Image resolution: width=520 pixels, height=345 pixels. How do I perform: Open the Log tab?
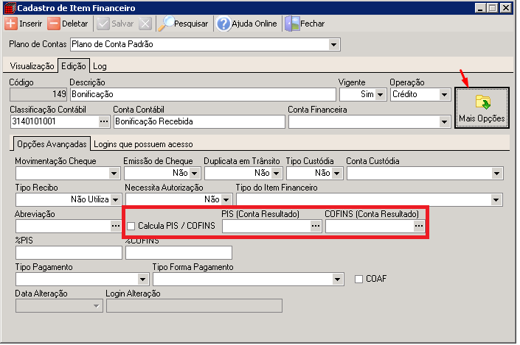(x=100, y=66)
